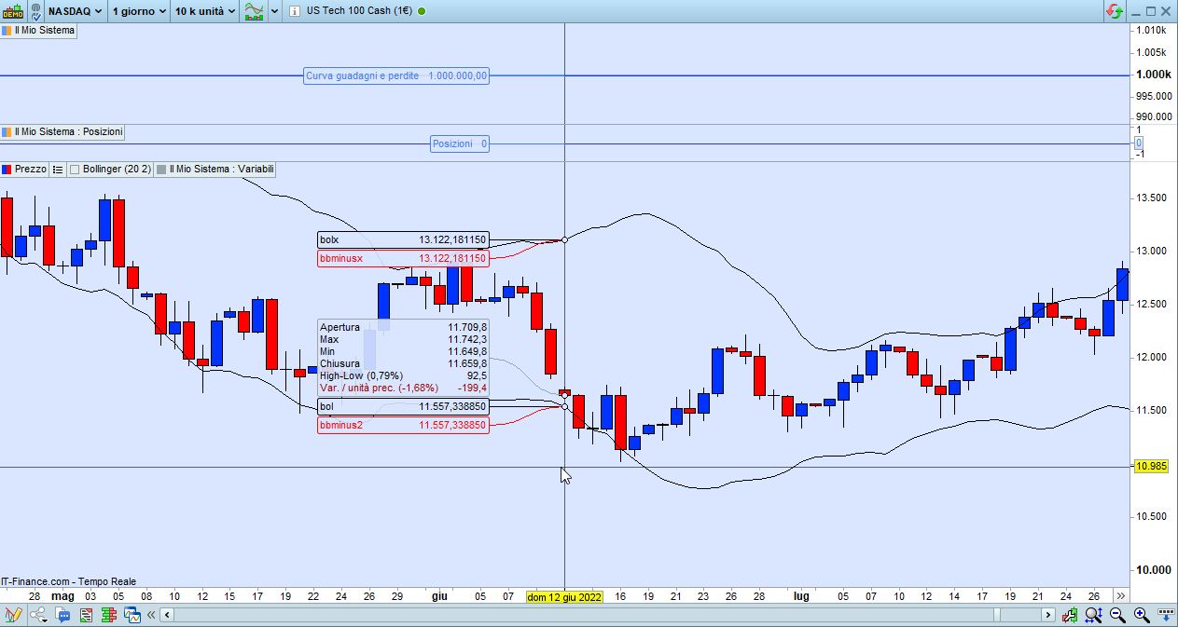Click the duplicate chart windows icon
The image size is (1178, 627).
pos(132,615)
